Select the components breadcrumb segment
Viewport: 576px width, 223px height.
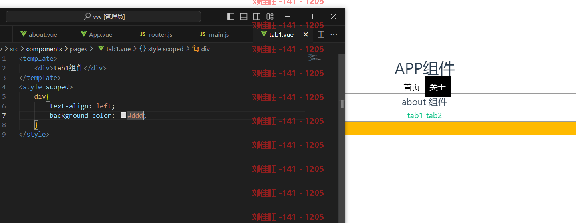(x=44, y=49)
